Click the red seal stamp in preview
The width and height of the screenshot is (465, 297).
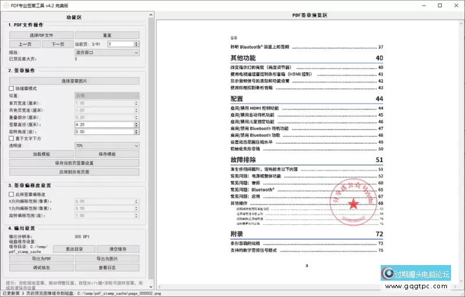coord(353,202)
